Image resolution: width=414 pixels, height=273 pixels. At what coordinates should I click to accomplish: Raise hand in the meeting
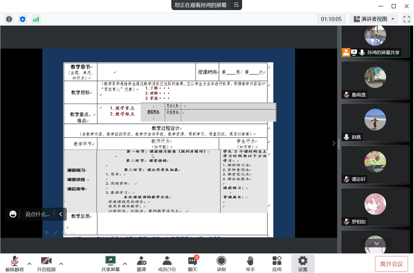click(250, 264)
